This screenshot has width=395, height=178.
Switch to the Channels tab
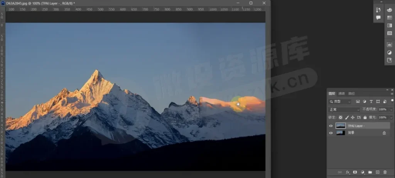coord(341,94)
